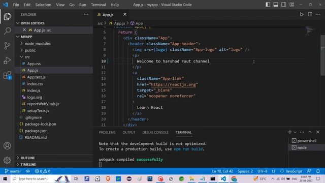This screenshot has height=183, width=325.
Task: Open editor More Actions ellipsis
Action: (318, 14)
